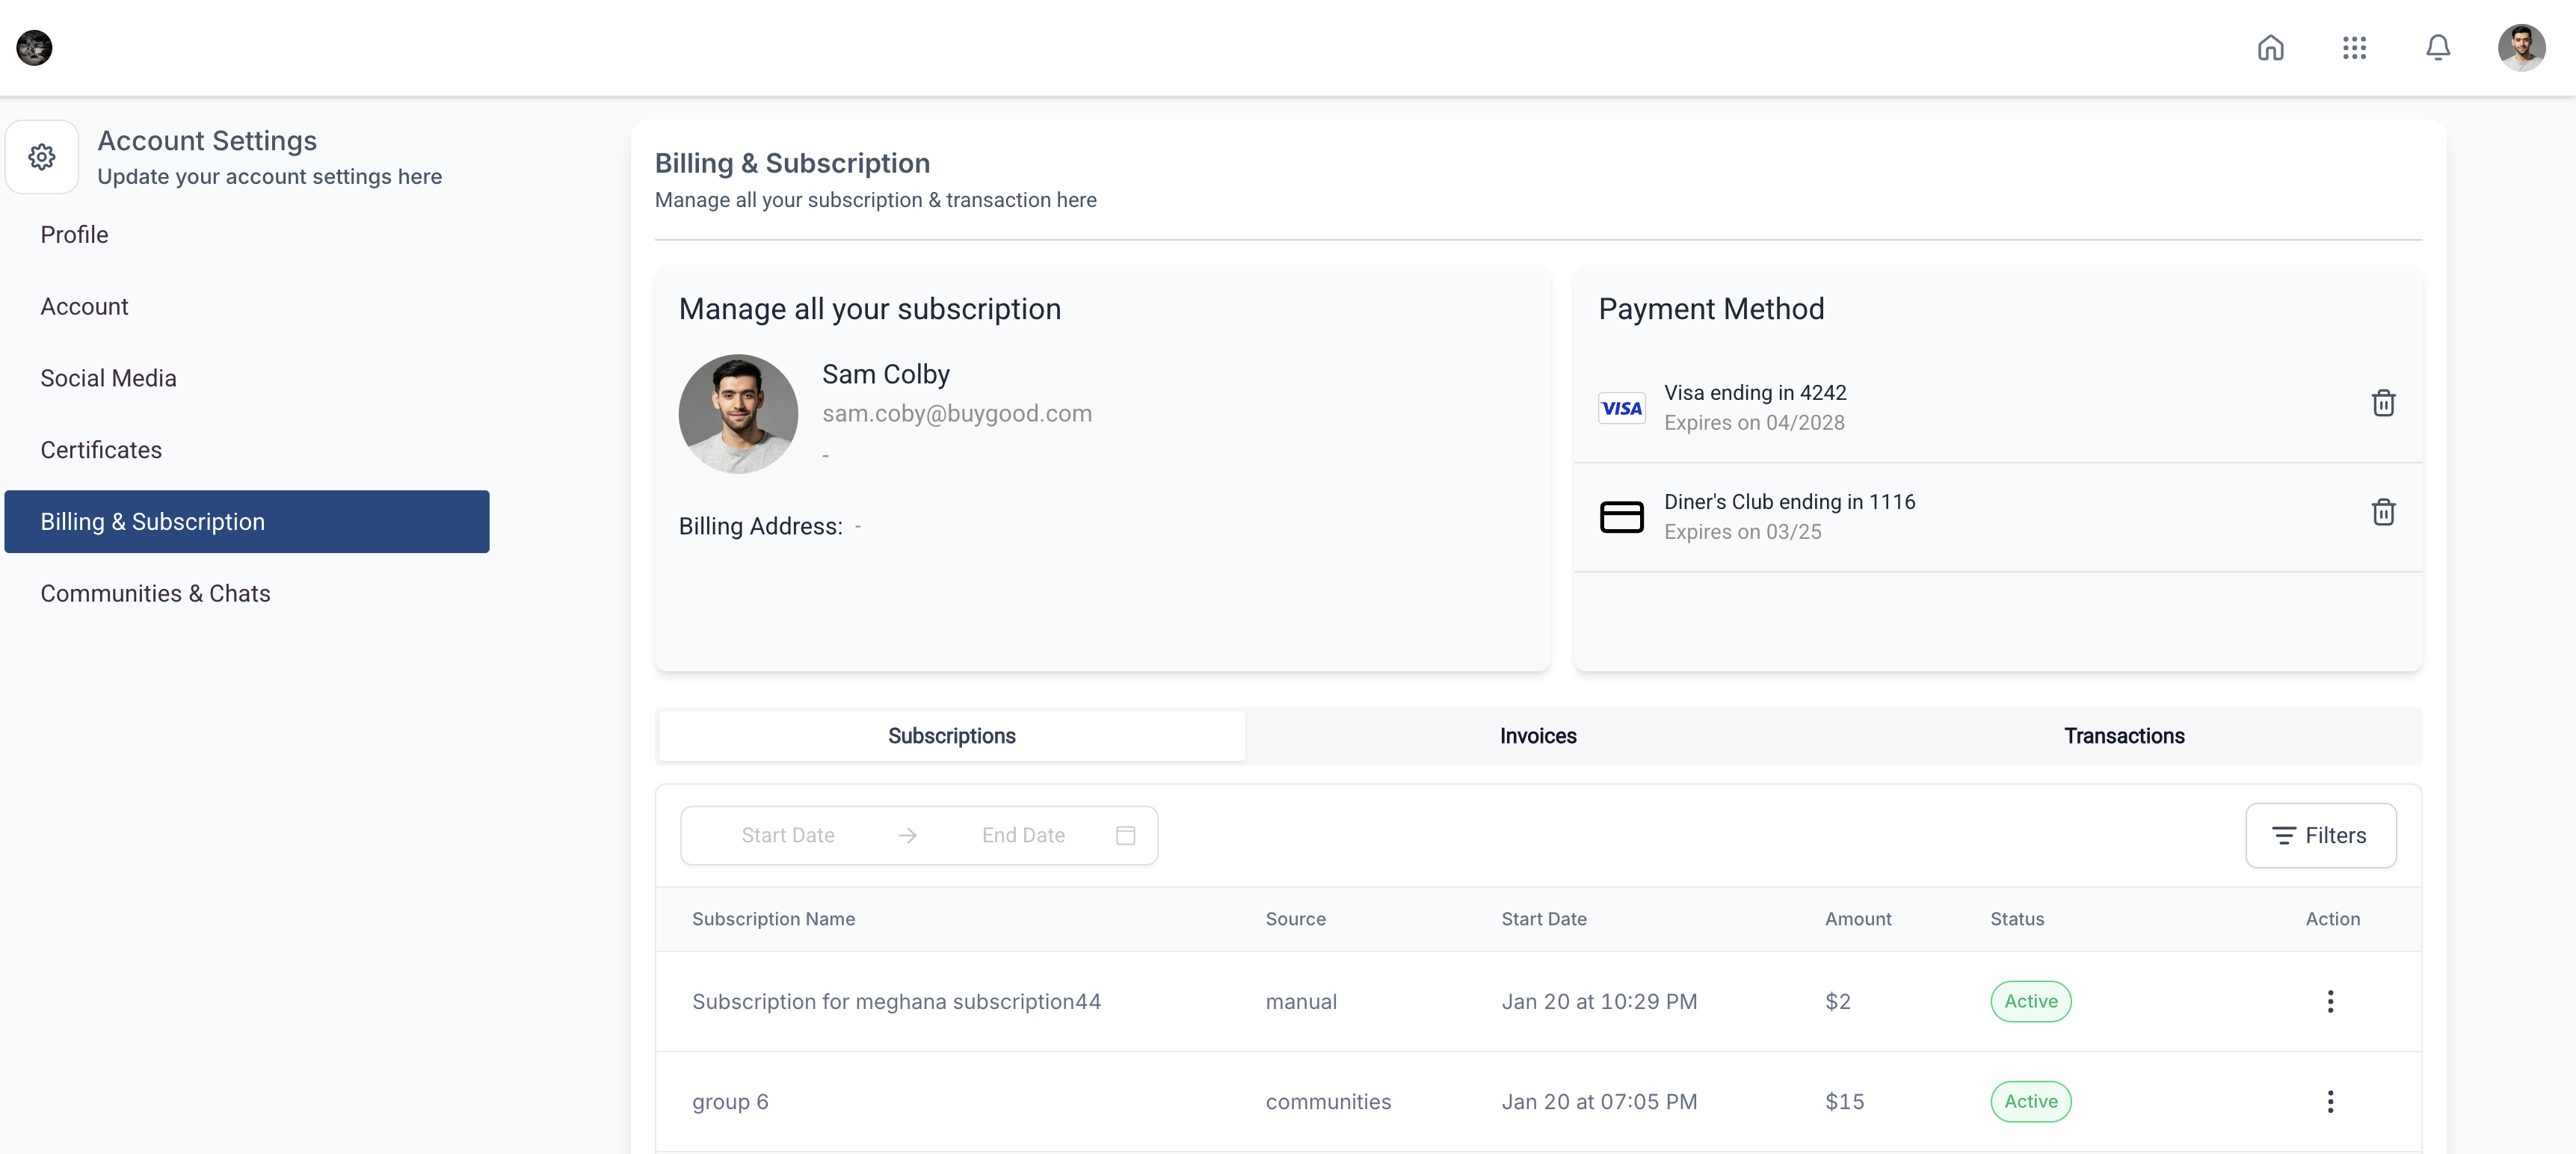Click the Account Settings gear icon

pyautogui.click(x=42, y=157)
